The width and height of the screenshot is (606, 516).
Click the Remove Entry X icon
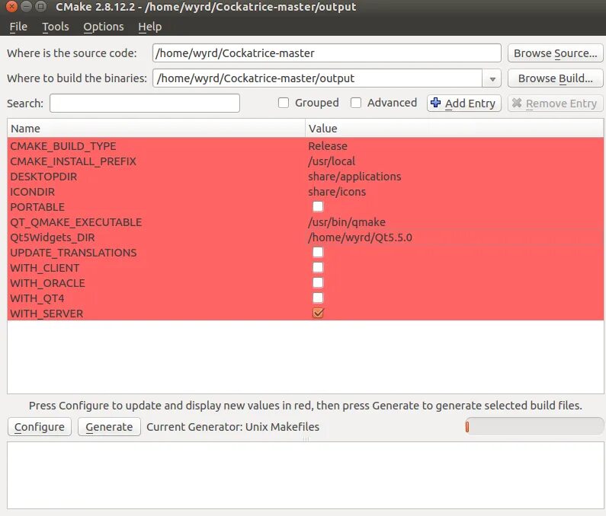517,103
